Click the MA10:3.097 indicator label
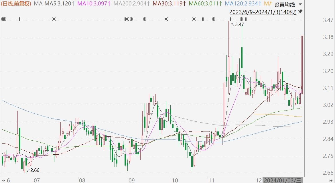Image resolution: width=335 pixels, height=183 pixels. [x=94, y=3]
